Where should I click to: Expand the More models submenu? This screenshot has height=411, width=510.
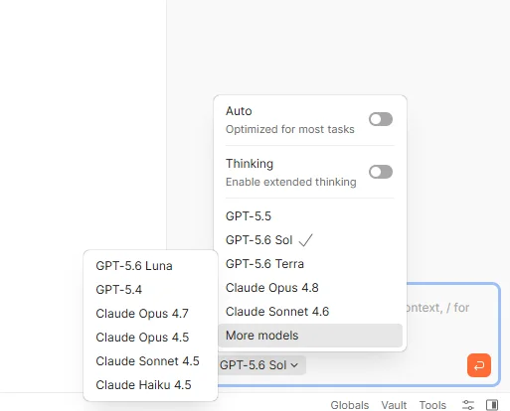(x=310, y=336)
